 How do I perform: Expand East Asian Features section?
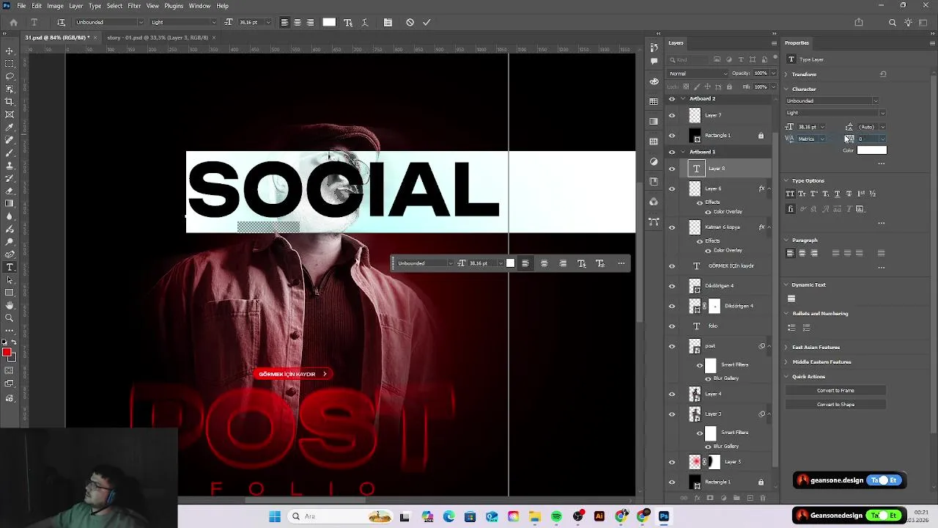click(786, 347)
